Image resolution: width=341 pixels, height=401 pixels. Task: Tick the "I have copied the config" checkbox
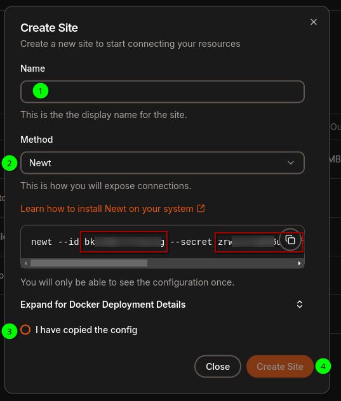tap(25, 330)
